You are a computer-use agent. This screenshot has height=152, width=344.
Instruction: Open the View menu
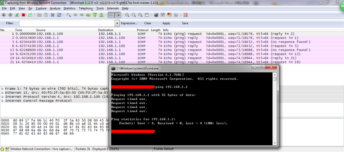point(22,8)
